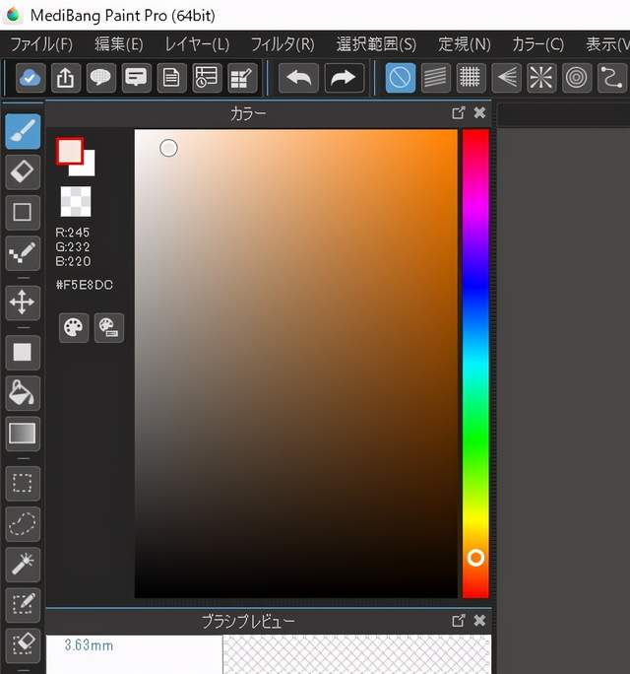Select the Select Pen tool
Viewport: 630px width, 674px height.
tap(23, 604)
